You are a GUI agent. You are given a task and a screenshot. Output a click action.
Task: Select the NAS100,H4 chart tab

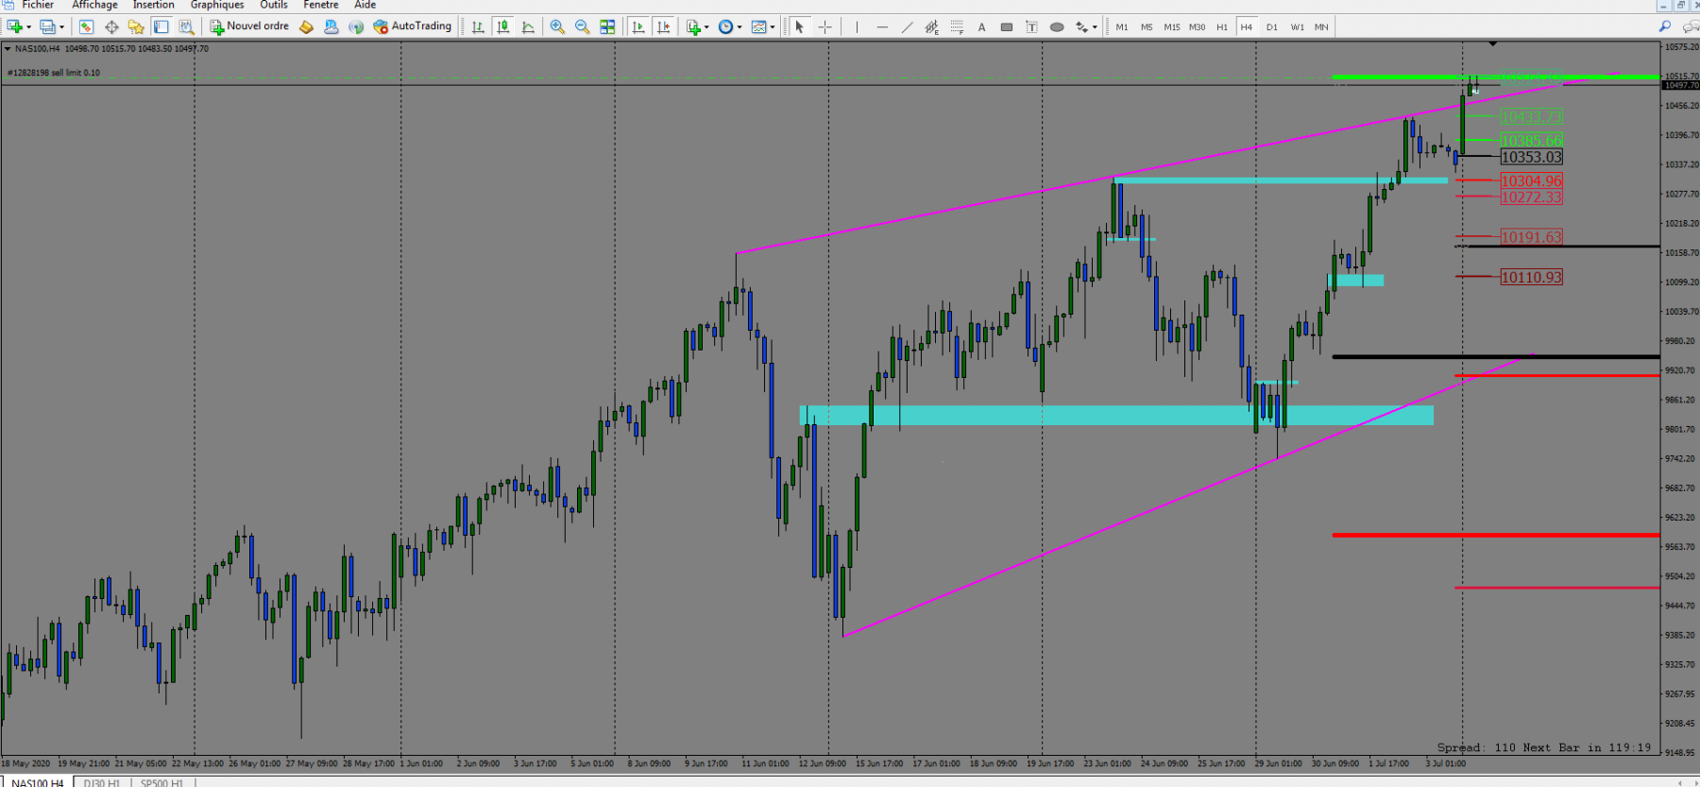(38, 782)
